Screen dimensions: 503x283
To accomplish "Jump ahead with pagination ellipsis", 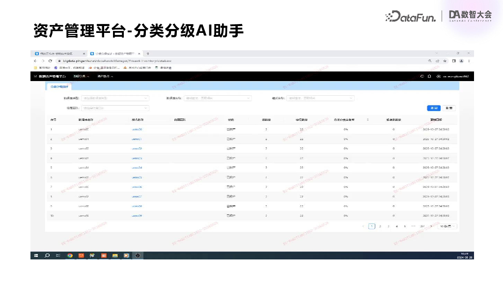I will tap(413, 226).
